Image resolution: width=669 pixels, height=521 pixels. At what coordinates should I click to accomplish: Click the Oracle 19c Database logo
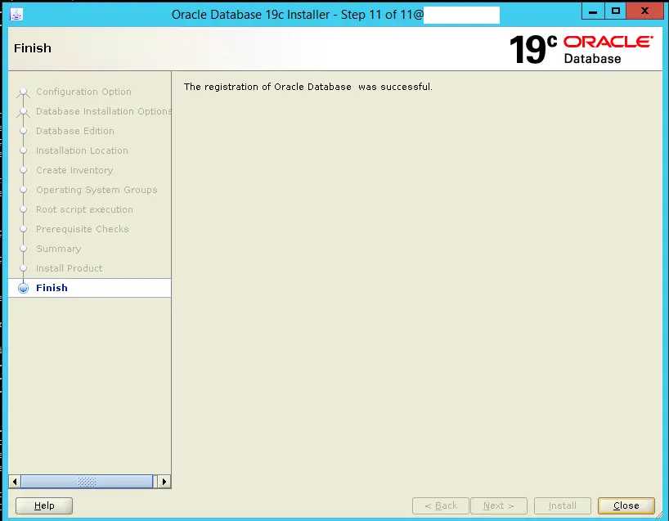click(581, 49)
